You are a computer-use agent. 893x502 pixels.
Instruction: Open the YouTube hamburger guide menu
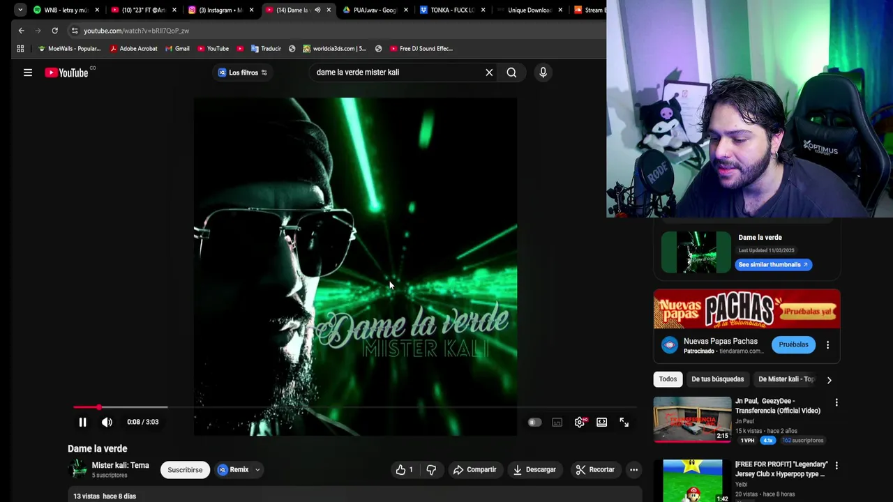click(28, 73)
